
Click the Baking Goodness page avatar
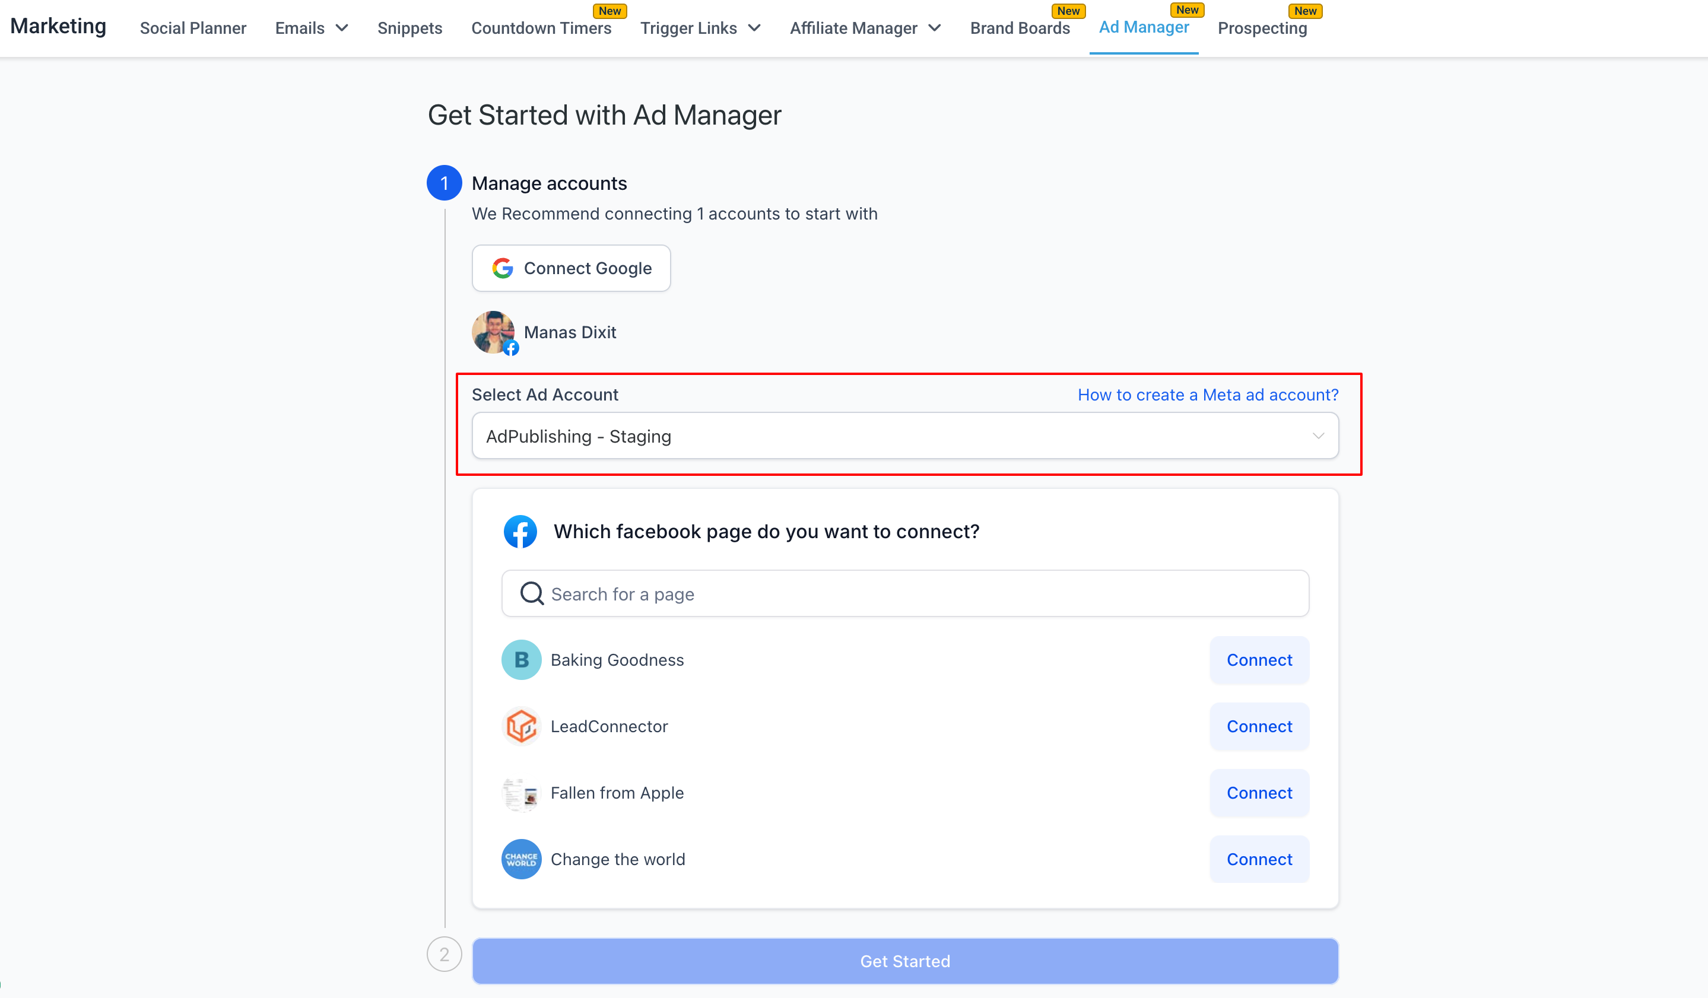(521, 660)
